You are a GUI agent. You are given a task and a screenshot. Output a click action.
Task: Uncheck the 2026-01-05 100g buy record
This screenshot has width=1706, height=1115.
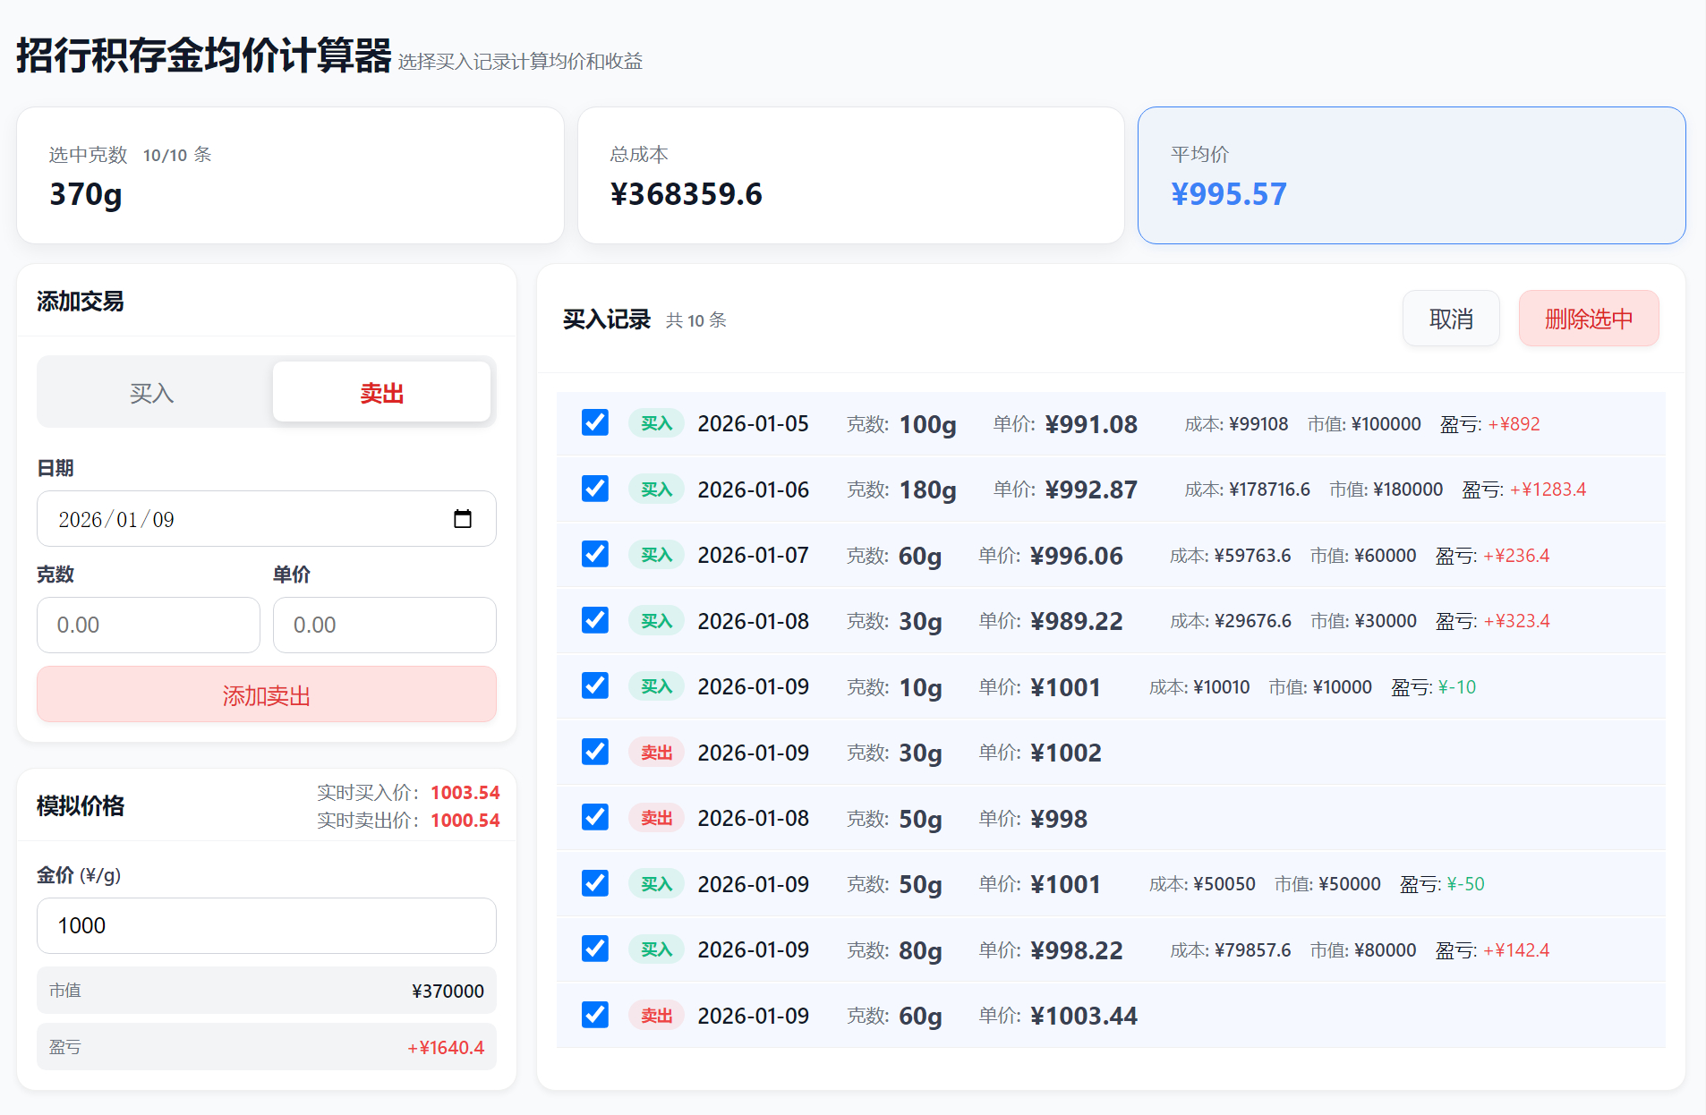[594, 422]
